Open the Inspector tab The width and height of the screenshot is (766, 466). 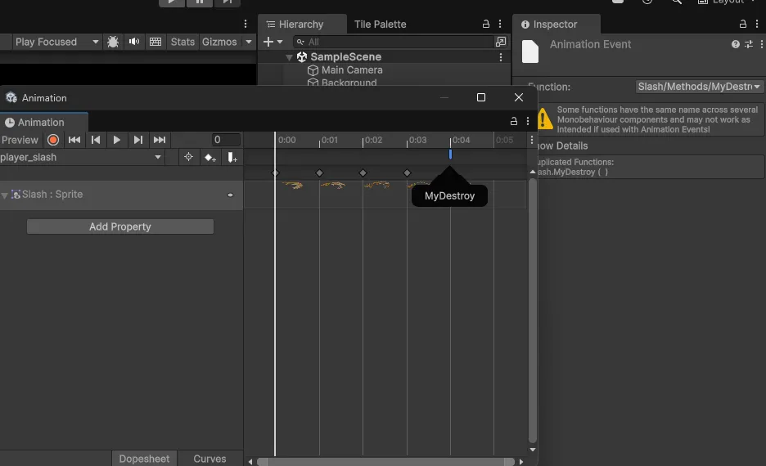(555, 25)
